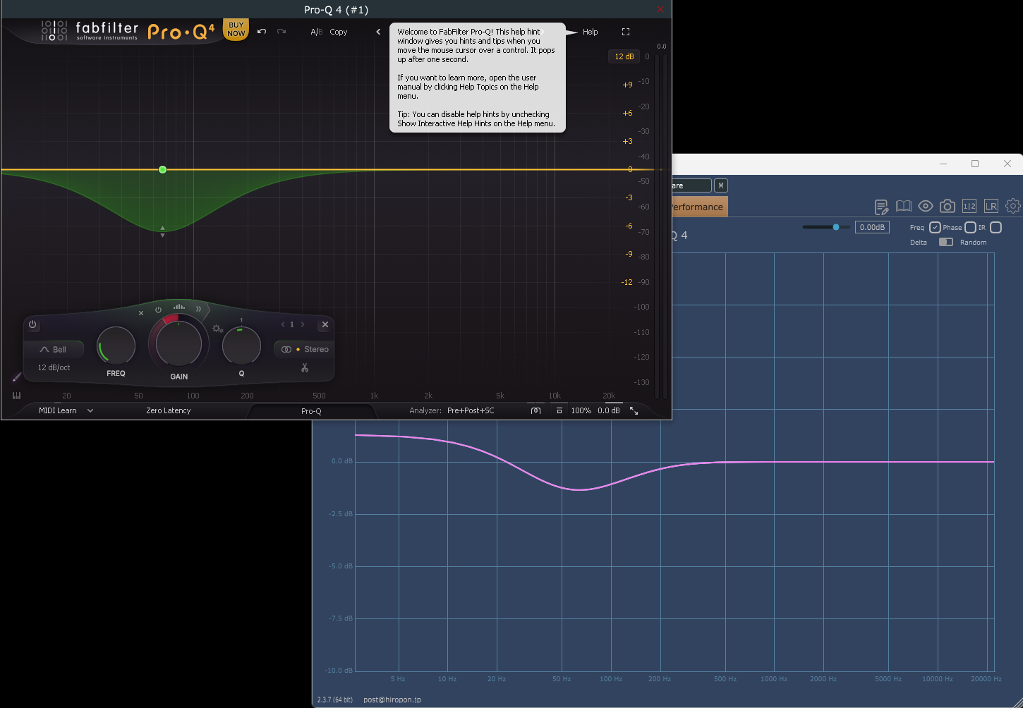Show the piano keyboard display
The height and width of the screenshot is (708, 1023).
click(16, 396)
